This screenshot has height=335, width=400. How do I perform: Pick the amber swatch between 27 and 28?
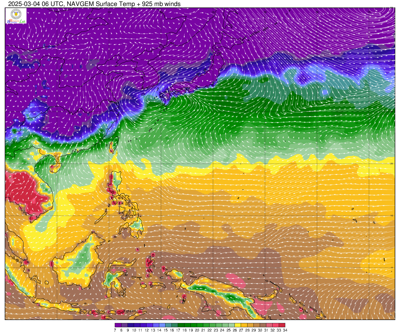[x=244, y=325]
